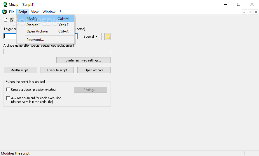259x156 pixels.
Task: Open the View menu
Action: coord(35,12)
